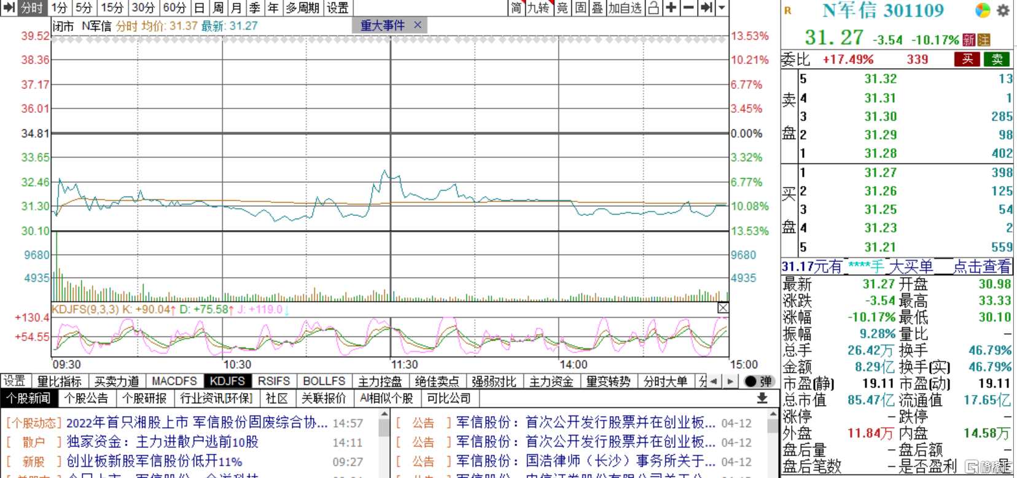Click the padlock icon in chart toolbar
This screenshot has height=478, width=1017.
pyautogui.click(x=654, y=8)
